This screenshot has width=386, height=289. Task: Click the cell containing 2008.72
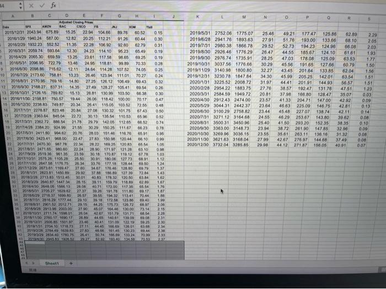(x=243, y=82)
